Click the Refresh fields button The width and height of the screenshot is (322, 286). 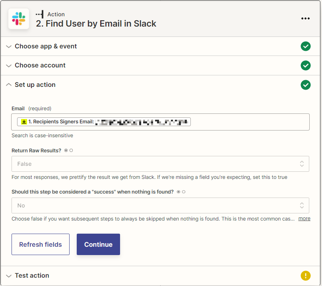coord(41,244)
